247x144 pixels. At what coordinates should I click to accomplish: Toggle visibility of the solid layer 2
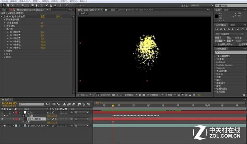point(2,119)
